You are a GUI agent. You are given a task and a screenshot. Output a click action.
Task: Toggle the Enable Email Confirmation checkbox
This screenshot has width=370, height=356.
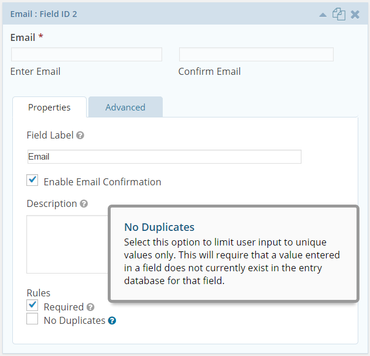[x=32, y=180]
